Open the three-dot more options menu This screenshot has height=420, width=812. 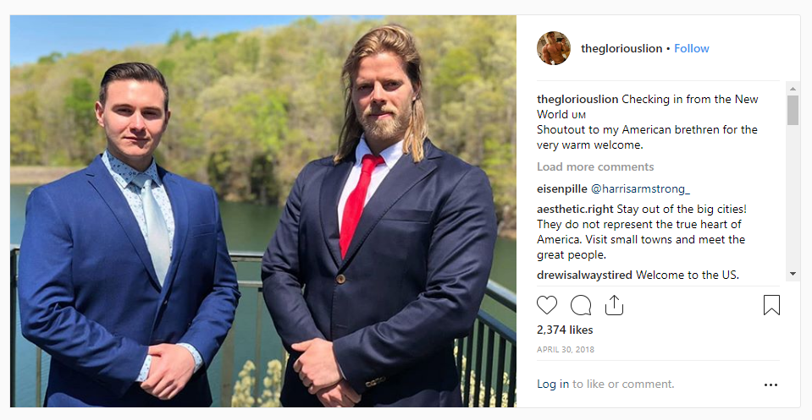click(771, 385)
